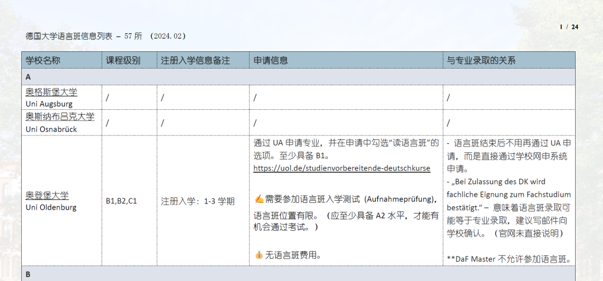Select the 学校名称 column header
Viewport: 603px width, 281px height.
click(43, 60)
